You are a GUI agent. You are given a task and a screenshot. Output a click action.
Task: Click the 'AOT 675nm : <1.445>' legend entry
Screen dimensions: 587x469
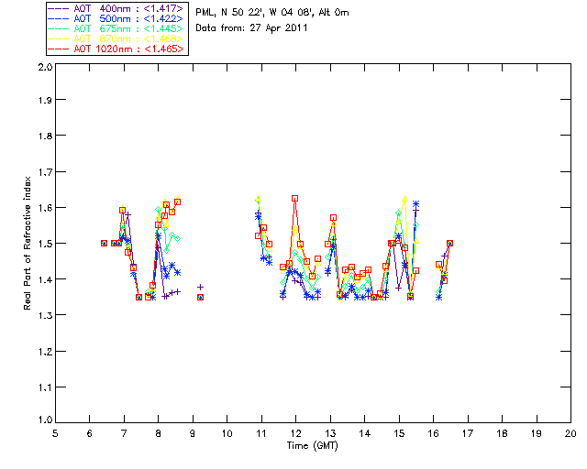coord(116,28)
